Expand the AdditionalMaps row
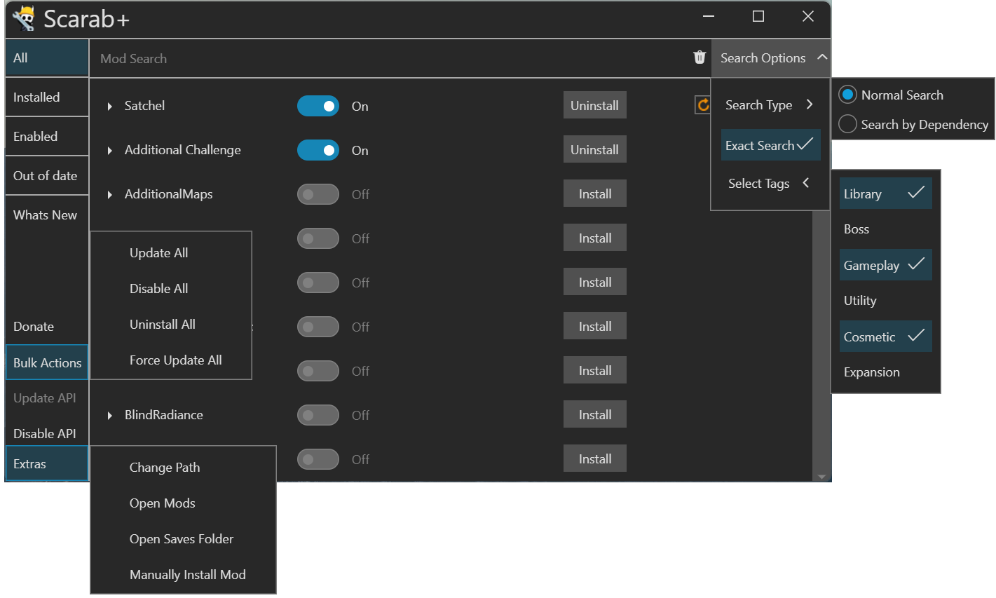 pos(110,195)
